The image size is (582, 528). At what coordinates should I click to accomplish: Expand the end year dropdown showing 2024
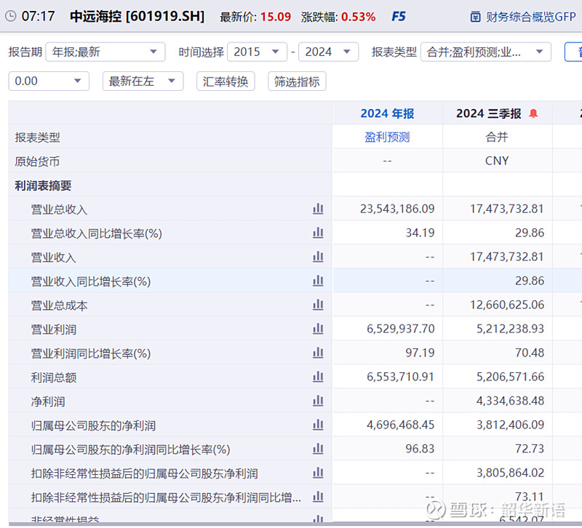329,52
